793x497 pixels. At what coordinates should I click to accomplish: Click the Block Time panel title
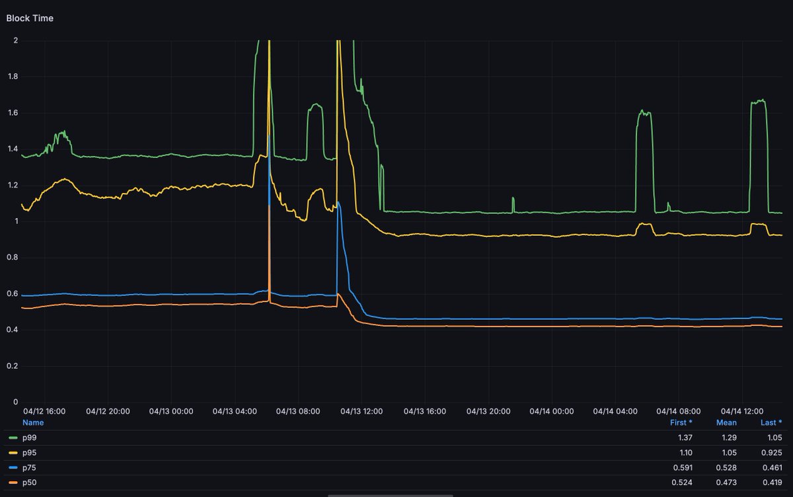click(30, 19)
